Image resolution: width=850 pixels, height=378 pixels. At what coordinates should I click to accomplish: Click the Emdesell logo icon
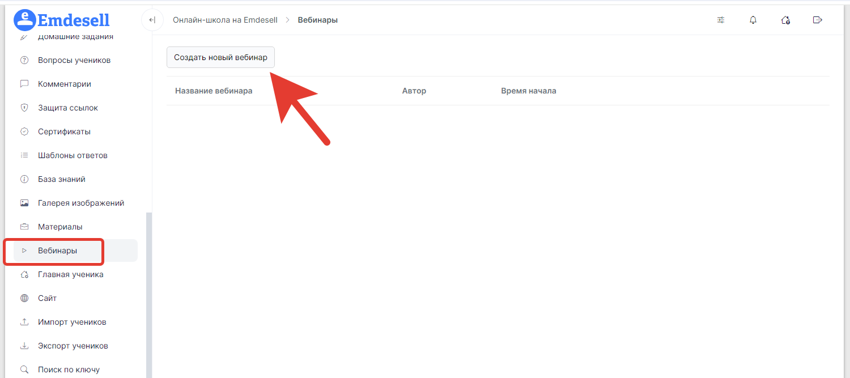tap(24, 20)
